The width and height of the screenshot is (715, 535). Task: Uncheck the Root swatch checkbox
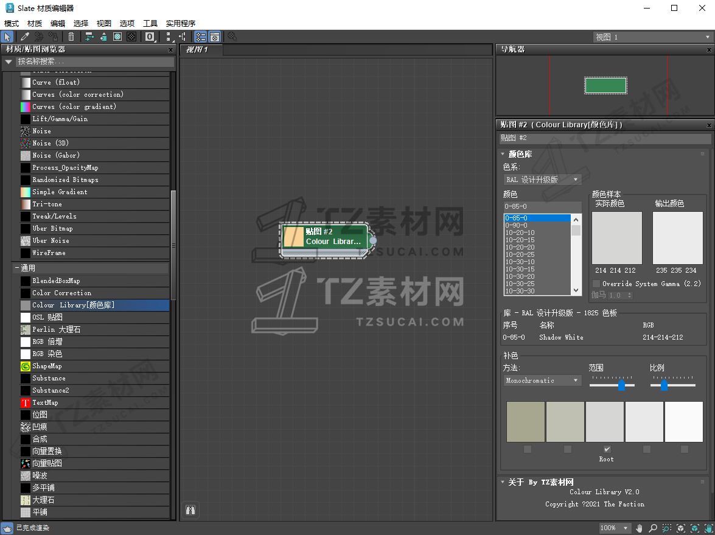pyautogui.click(x=607, y=449)
